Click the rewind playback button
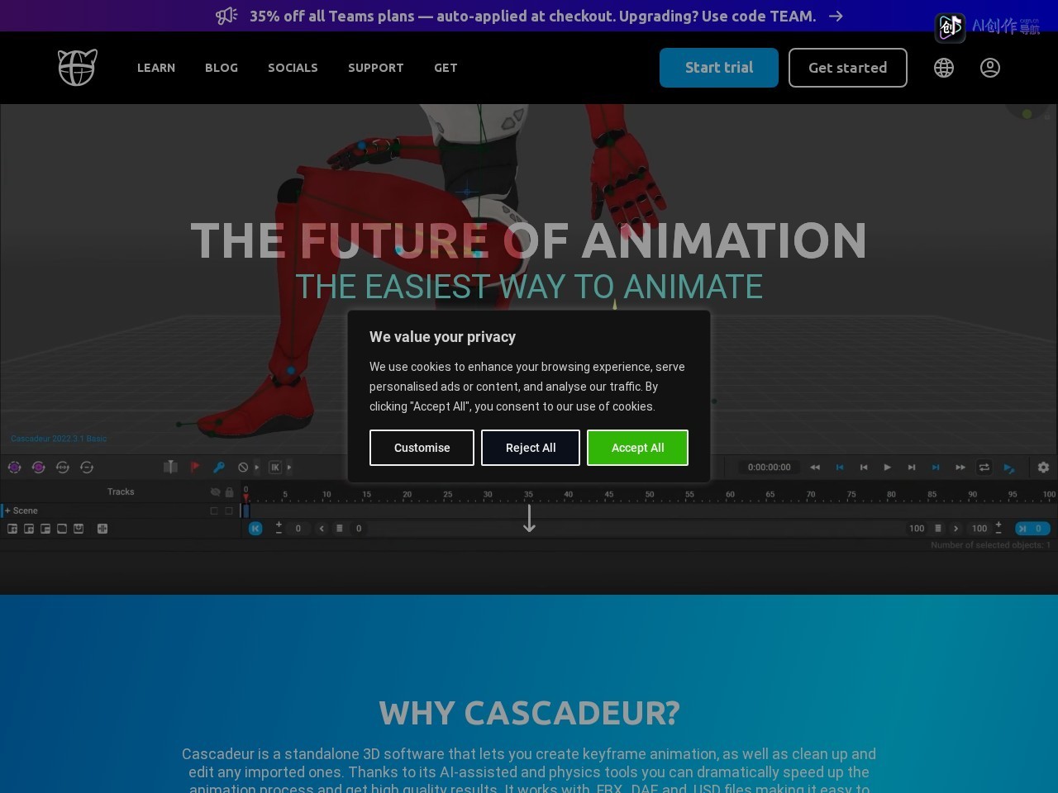Viewport: 1058px width, 793px height. tap(815, 468)
